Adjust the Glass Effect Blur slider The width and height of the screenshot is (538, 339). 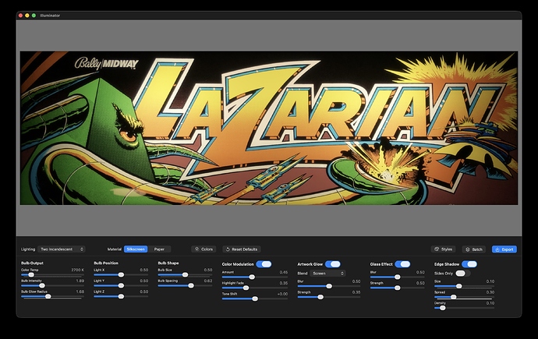tap(398, 277)
